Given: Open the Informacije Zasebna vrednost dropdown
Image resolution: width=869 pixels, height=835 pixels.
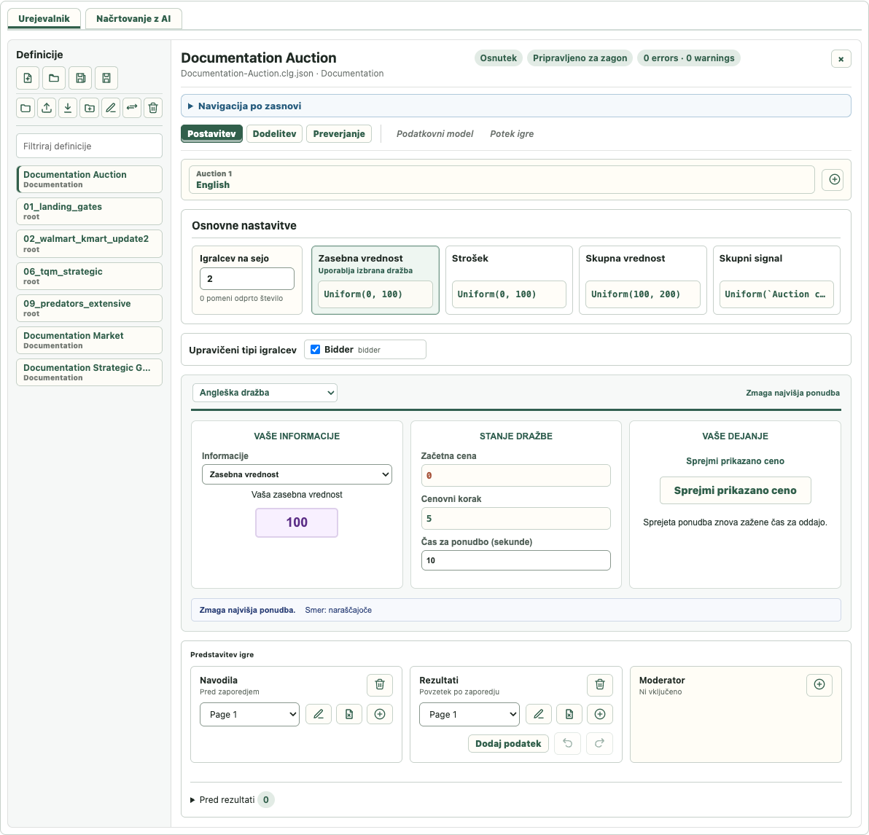Looking at the screenshot, I should 297,474.
